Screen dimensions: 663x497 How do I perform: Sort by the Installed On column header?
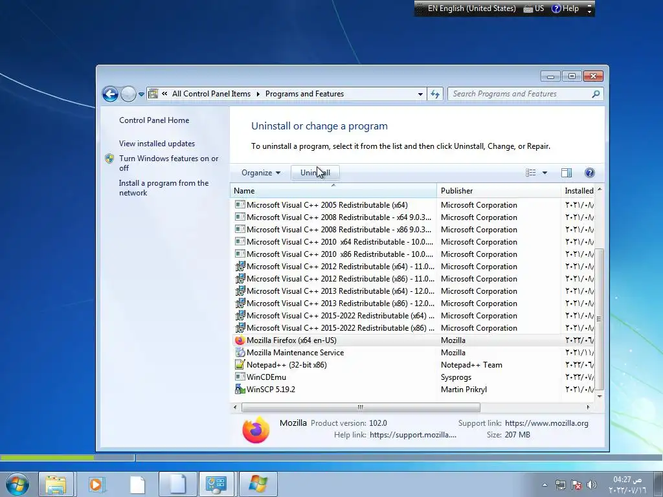[578, 191]
